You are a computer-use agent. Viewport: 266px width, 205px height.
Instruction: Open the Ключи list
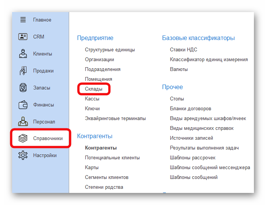(x=92, y=108)
